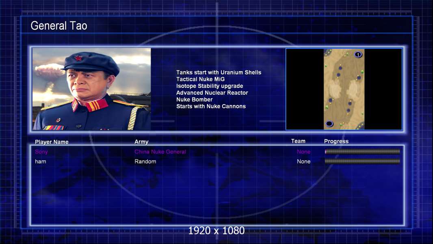
Task: Click Sony's loading progress bar
Action: 362,151
